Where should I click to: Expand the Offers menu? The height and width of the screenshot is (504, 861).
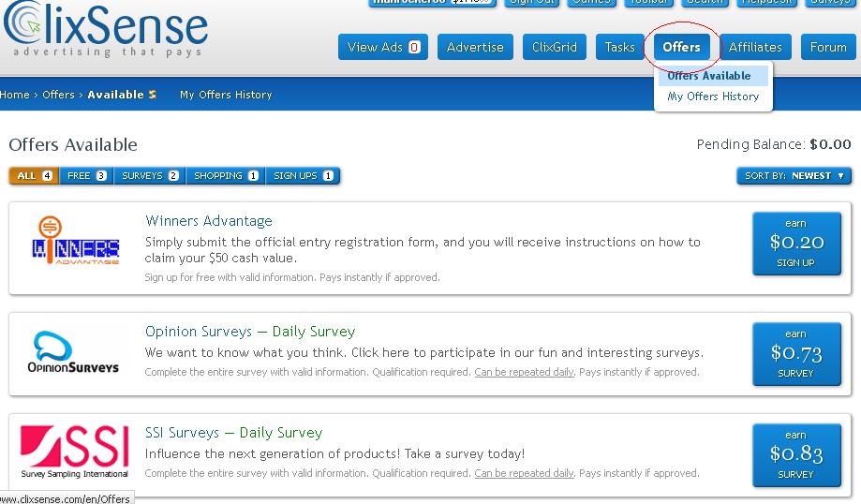click(x=681, y=47)
